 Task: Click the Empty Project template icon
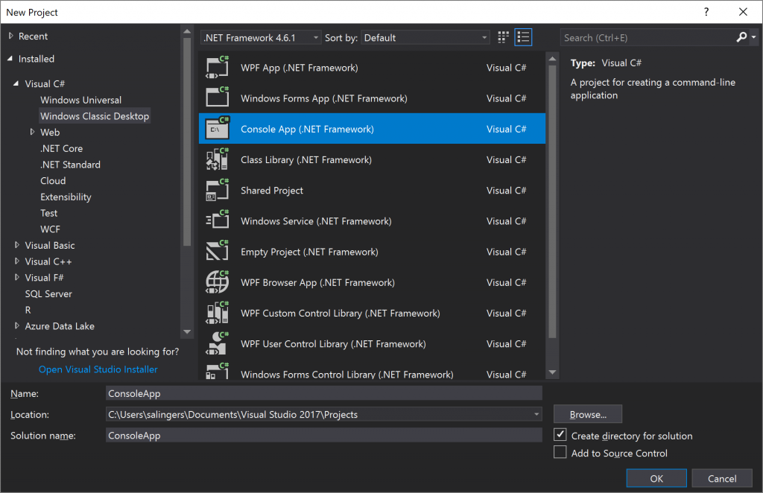pyautogui.click(x=217, y=251)
